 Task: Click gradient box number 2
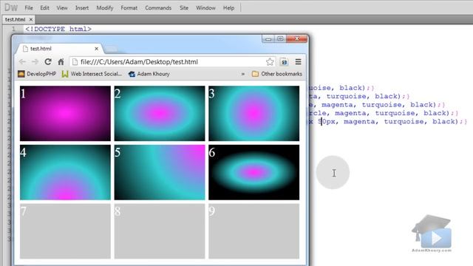[x=160, y=113]
